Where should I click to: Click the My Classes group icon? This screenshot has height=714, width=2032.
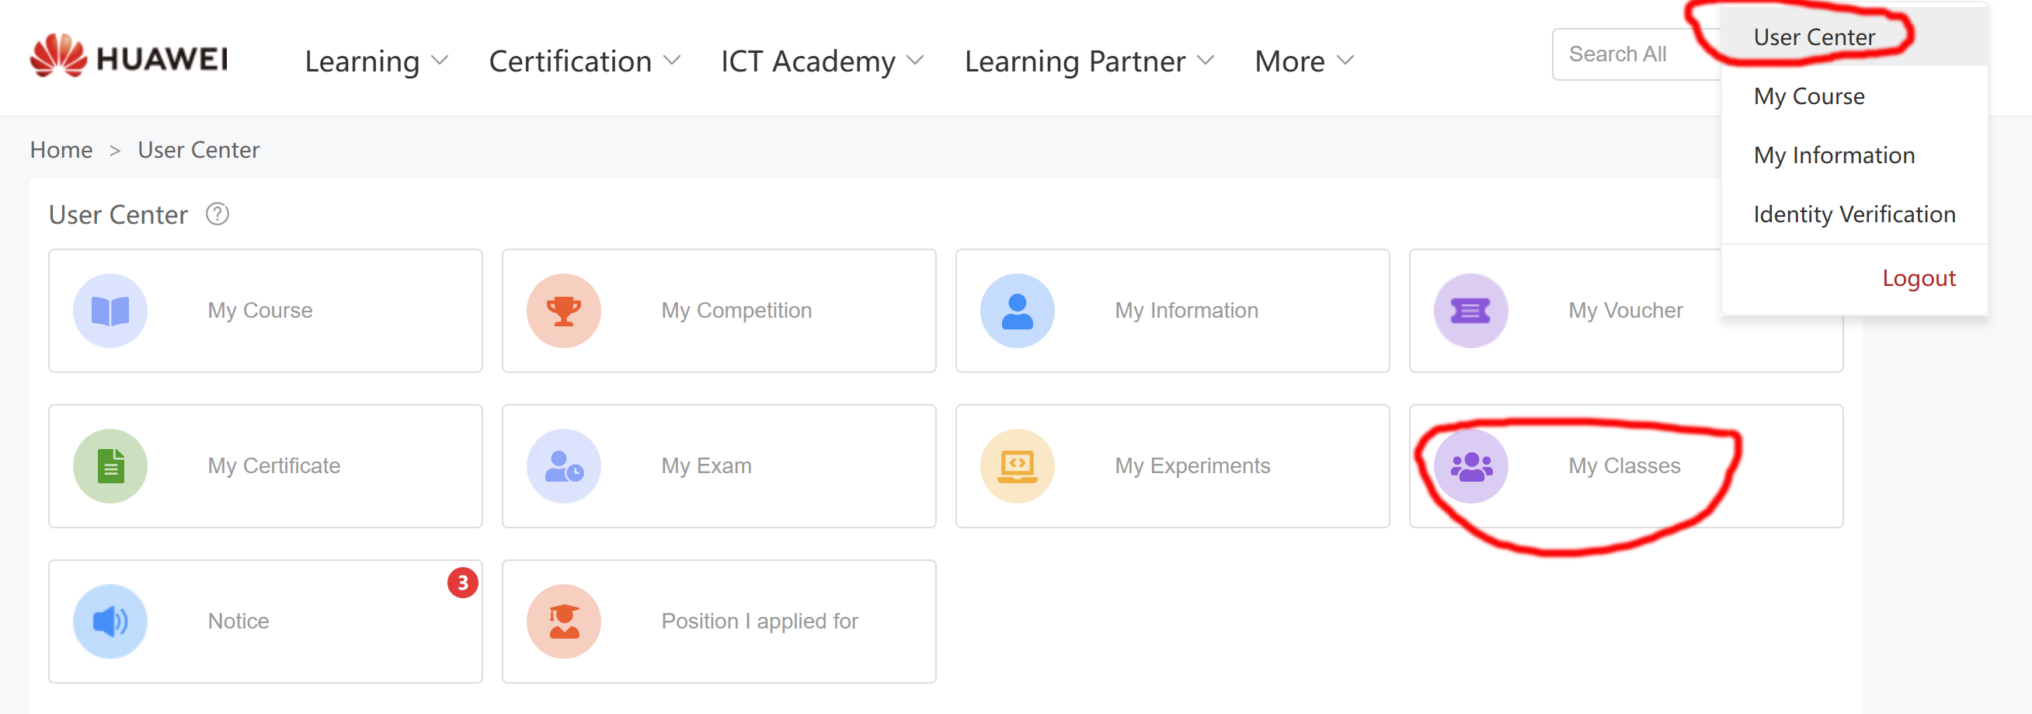[x=1471, y=466]
